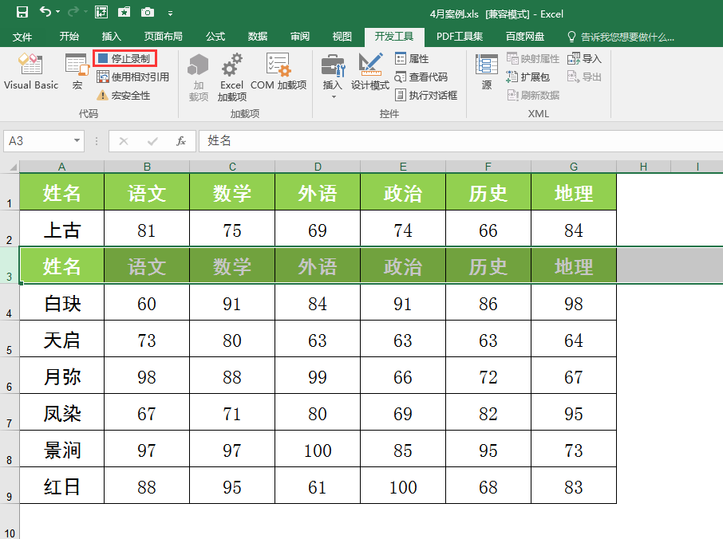Click cell 红日 in column A
This screenshot has width=723, height=539.
61,486
